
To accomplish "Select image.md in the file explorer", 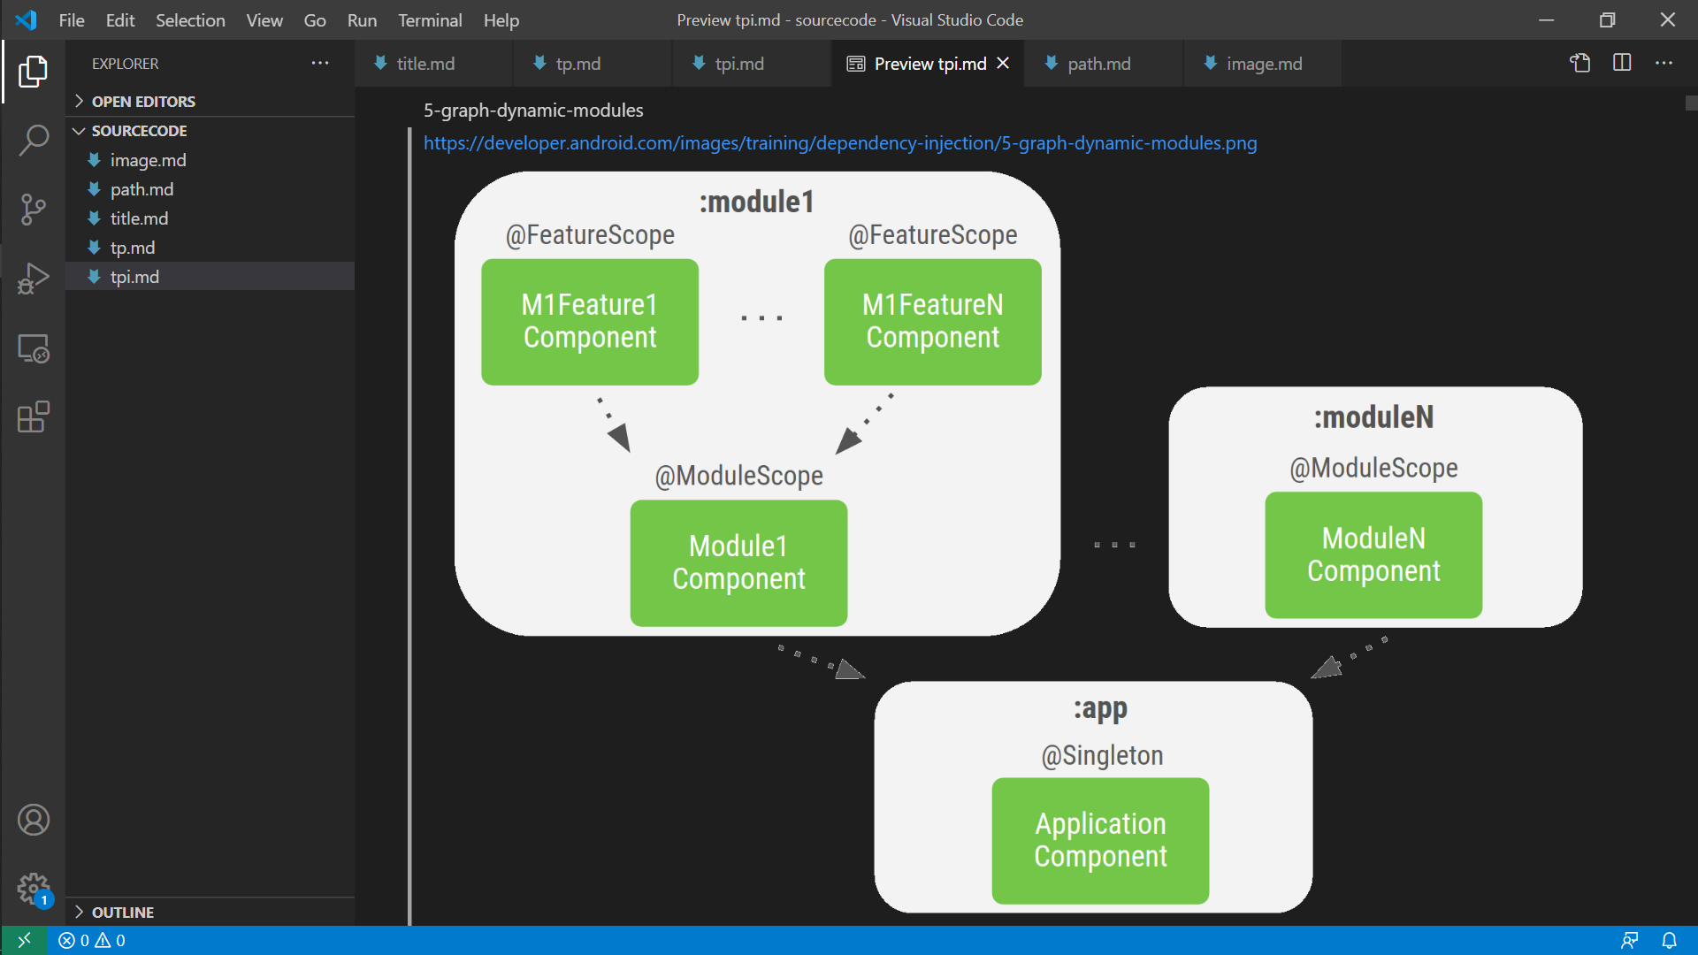I will coord(148,160).
